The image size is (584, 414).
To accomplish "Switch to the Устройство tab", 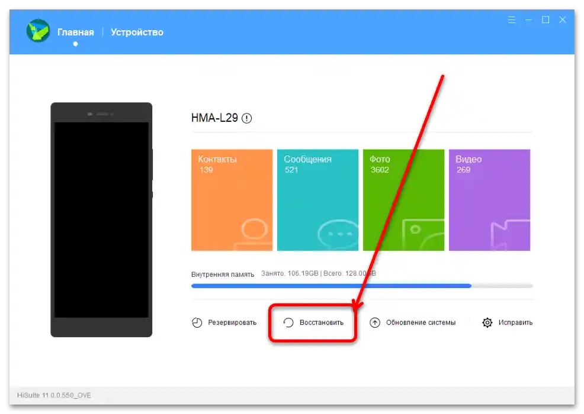I will (x=137, y=33).
